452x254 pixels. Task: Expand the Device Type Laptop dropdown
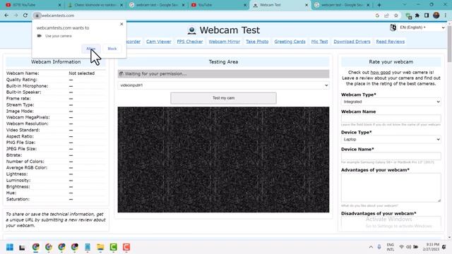391,140
